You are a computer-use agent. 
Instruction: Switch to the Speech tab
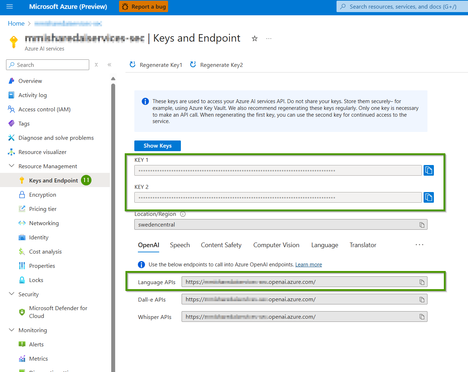point(180,245)
